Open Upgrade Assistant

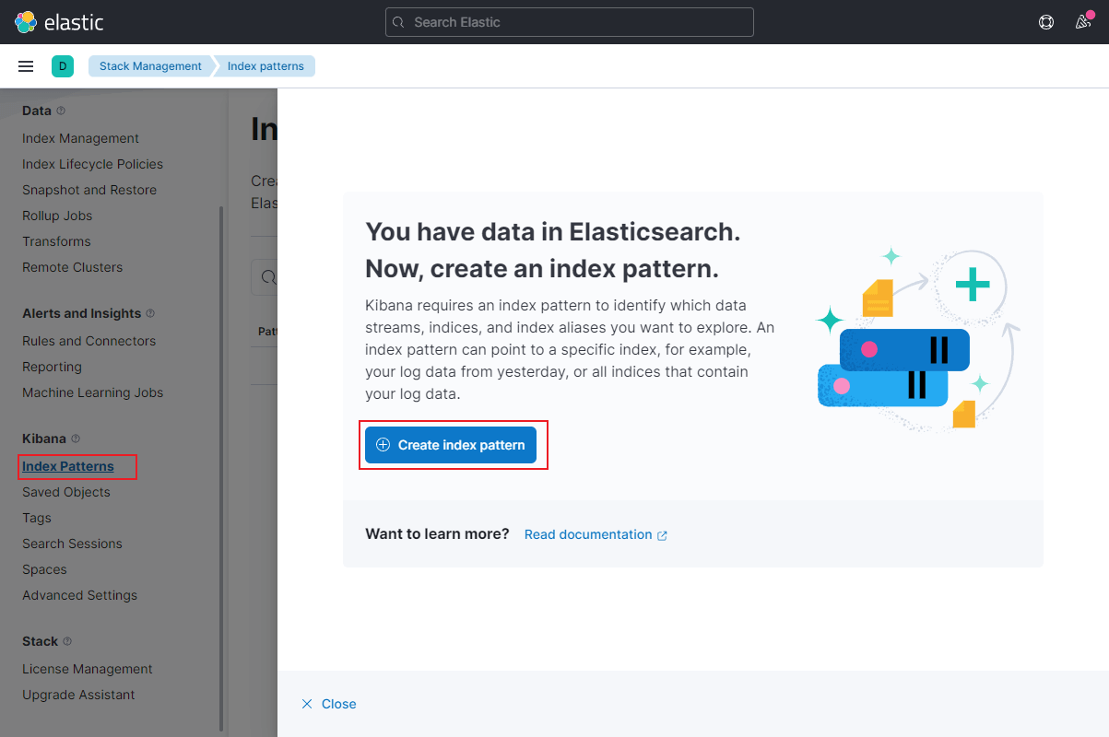point(78,695)
